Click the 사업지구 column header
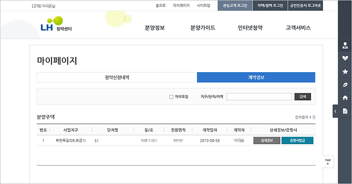The width and height of the screenshot is (352, 184). click(x=70, y=130)
